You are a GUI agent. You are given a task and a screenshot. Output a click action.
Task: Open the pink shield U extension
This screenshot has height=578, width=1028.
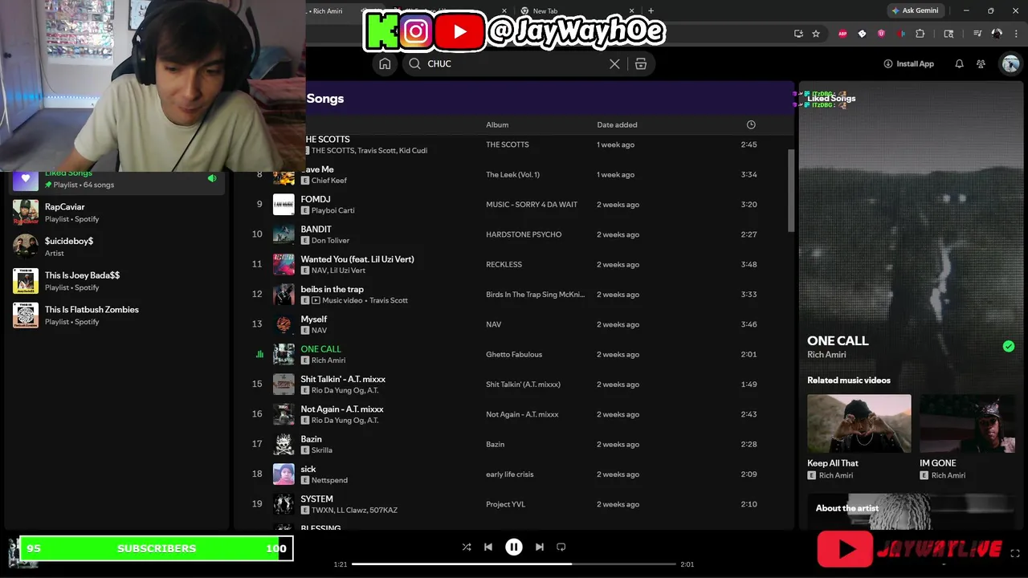pyautogui.click(x=881, y=34)
